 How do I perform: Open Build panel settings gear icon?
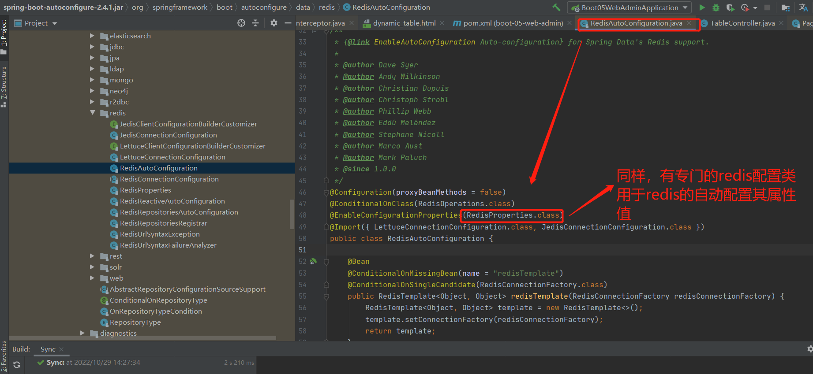point(809,349)
